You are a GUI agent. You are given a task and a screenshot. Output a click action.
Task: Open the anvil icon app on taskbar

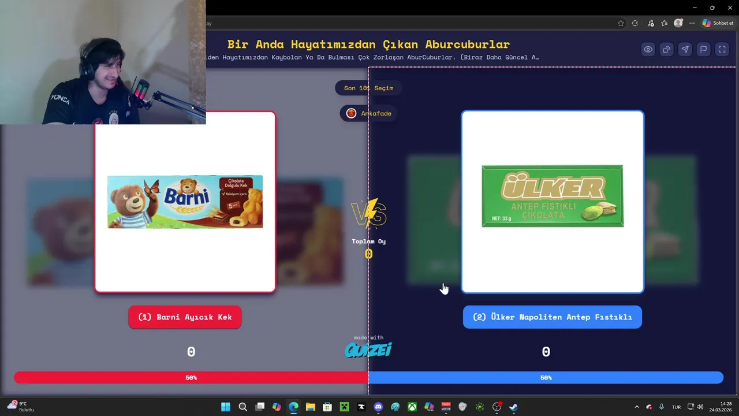tap(361, 407)
